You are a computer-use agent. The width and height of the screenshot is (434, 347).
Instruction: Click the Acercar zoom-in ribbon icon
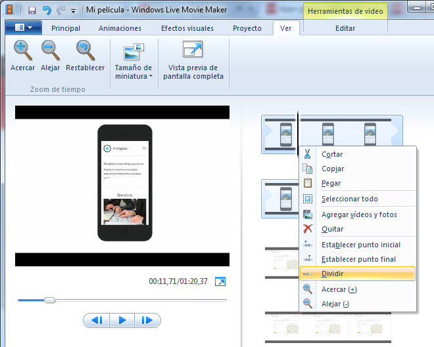point(23,50)
